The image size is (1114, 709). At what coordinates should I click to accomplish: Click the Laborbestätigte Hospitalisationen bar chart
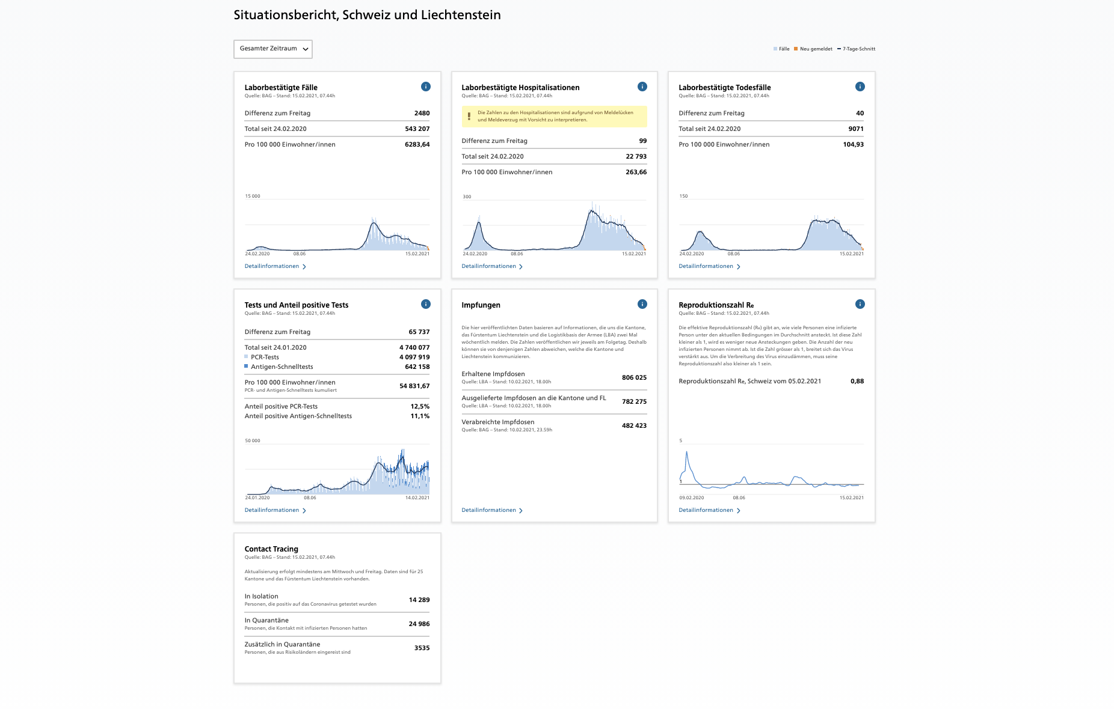pyautogui.click(x=555, y=224)
